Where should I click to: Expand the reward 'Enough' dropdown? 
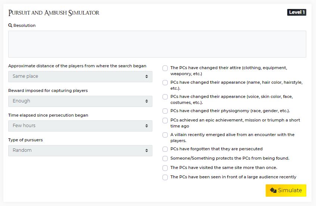[80, 101]
